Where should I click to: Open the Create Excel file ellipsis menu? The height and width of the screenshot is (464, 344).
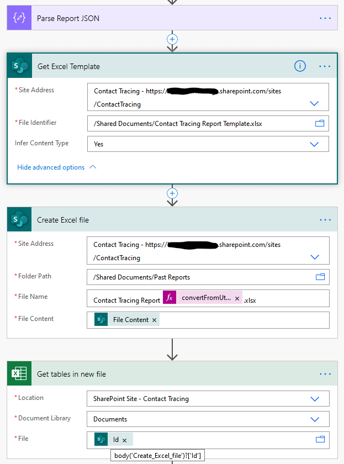pos(325,220)
